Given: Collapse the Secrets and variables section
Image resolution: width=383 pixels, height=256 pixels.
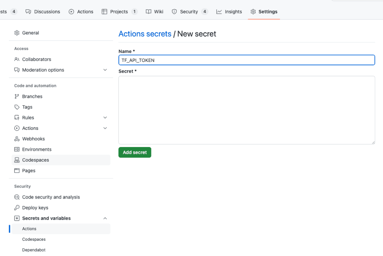Looking at the screenshot, I should point(105,218).
